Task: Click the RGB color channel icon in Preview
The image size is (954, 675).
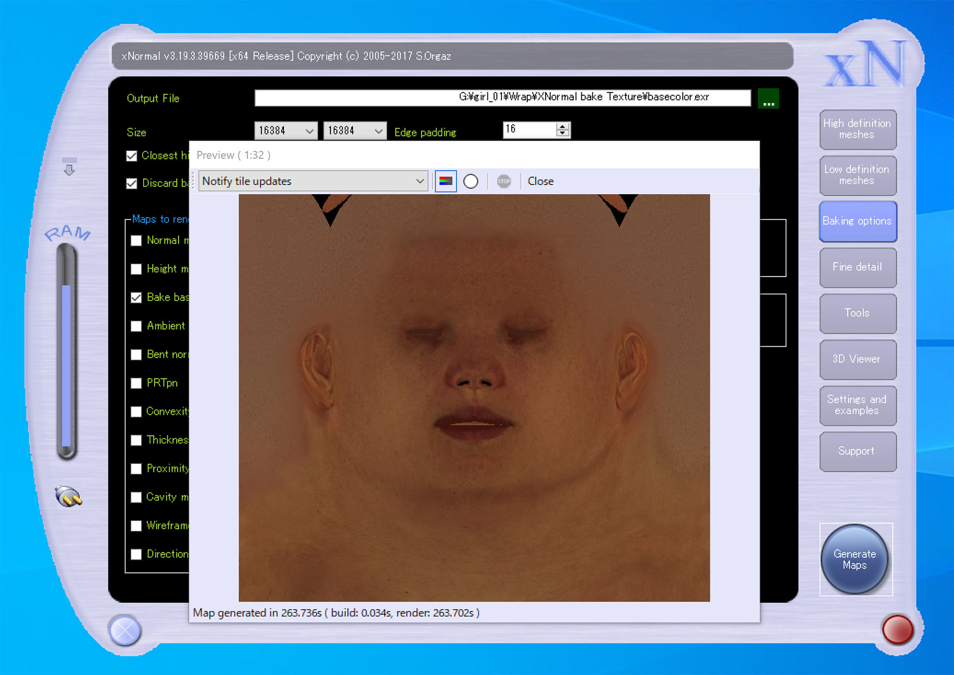Action: (446, 181)
